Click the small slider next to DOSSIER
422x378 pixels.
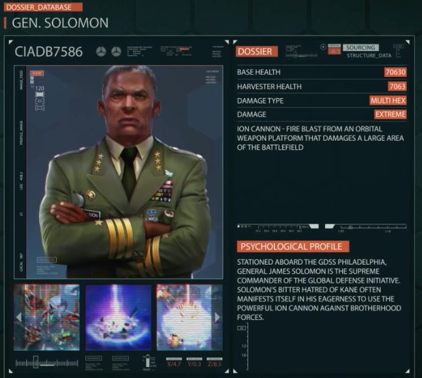301,55
